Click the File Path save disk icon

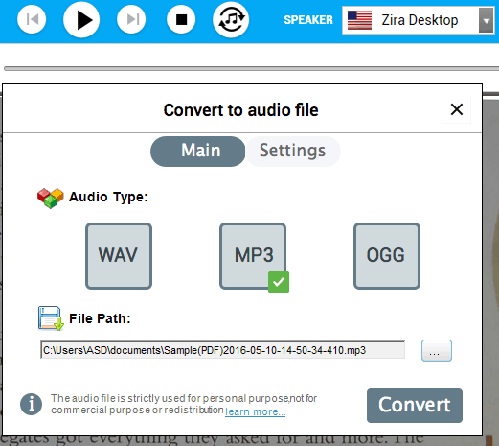51,318
